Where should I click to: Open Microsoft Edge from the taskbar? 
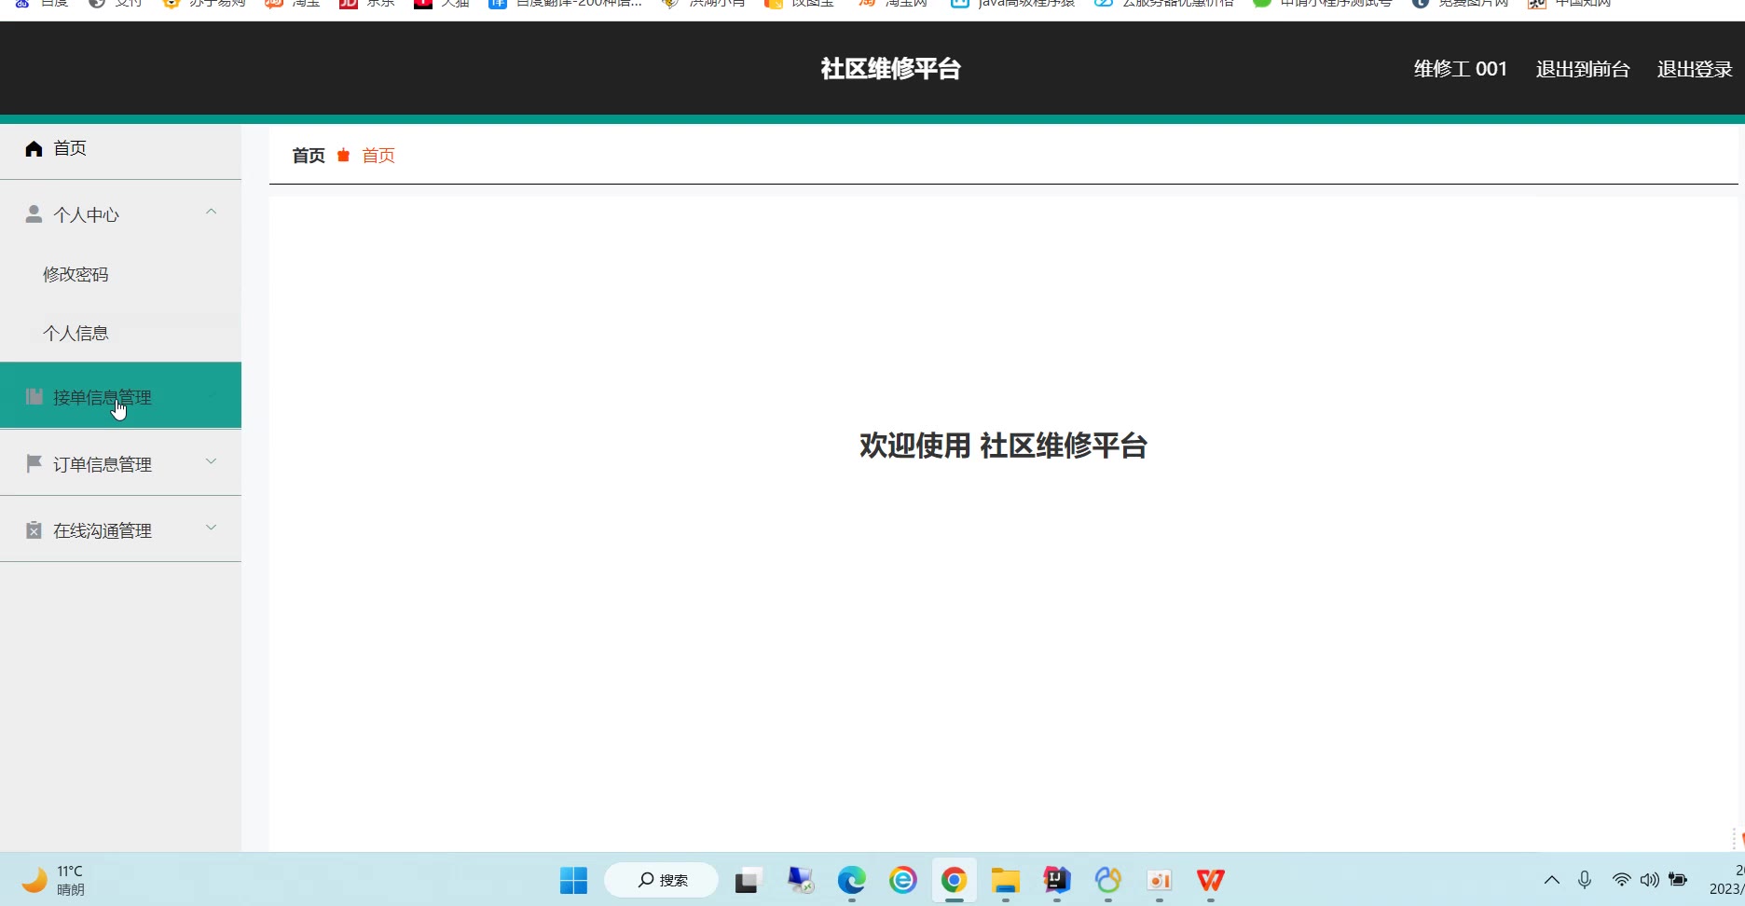pos(851,880)
